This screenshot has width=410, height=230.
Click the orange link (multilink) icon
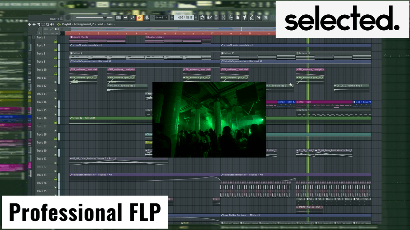click(139, 17)
